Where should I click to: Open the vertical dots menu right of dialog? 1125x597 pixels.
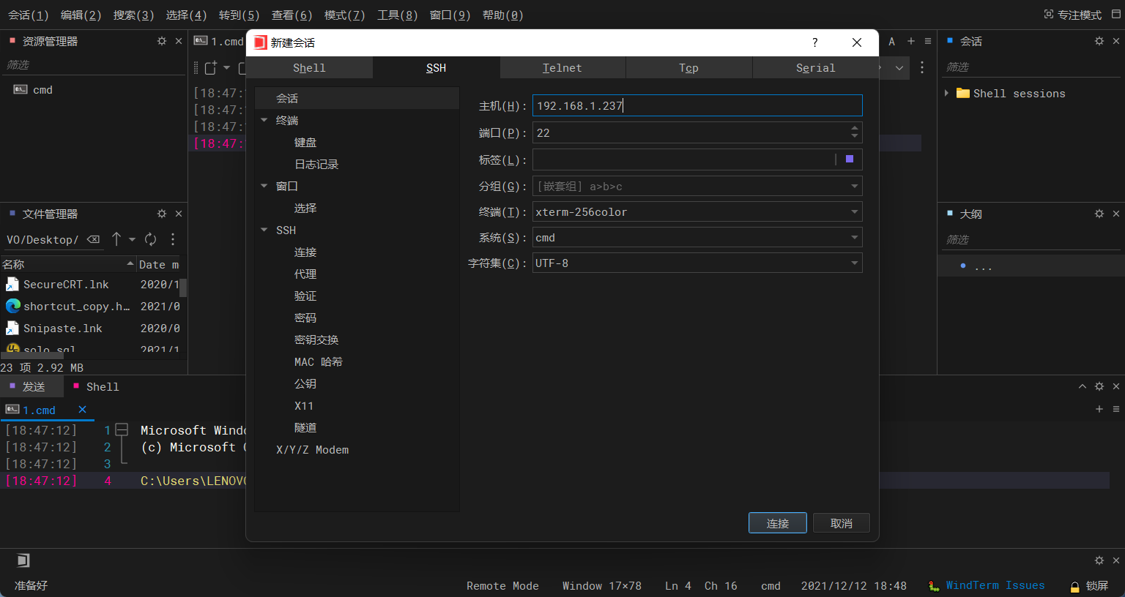pos(922,67)
